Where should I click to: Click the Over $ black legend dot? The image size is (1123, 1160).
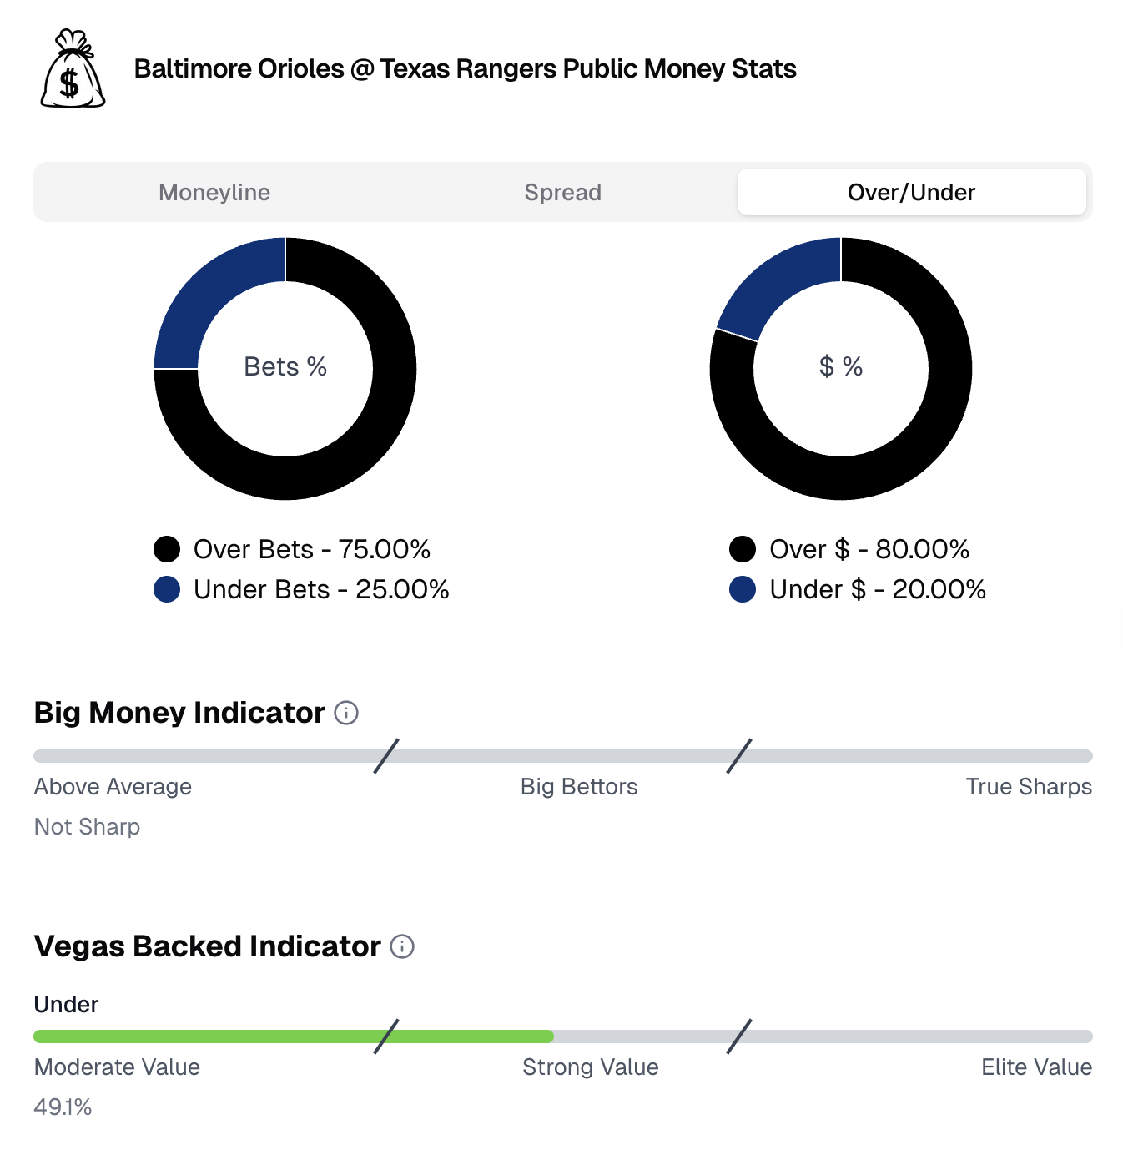[743, 549]
